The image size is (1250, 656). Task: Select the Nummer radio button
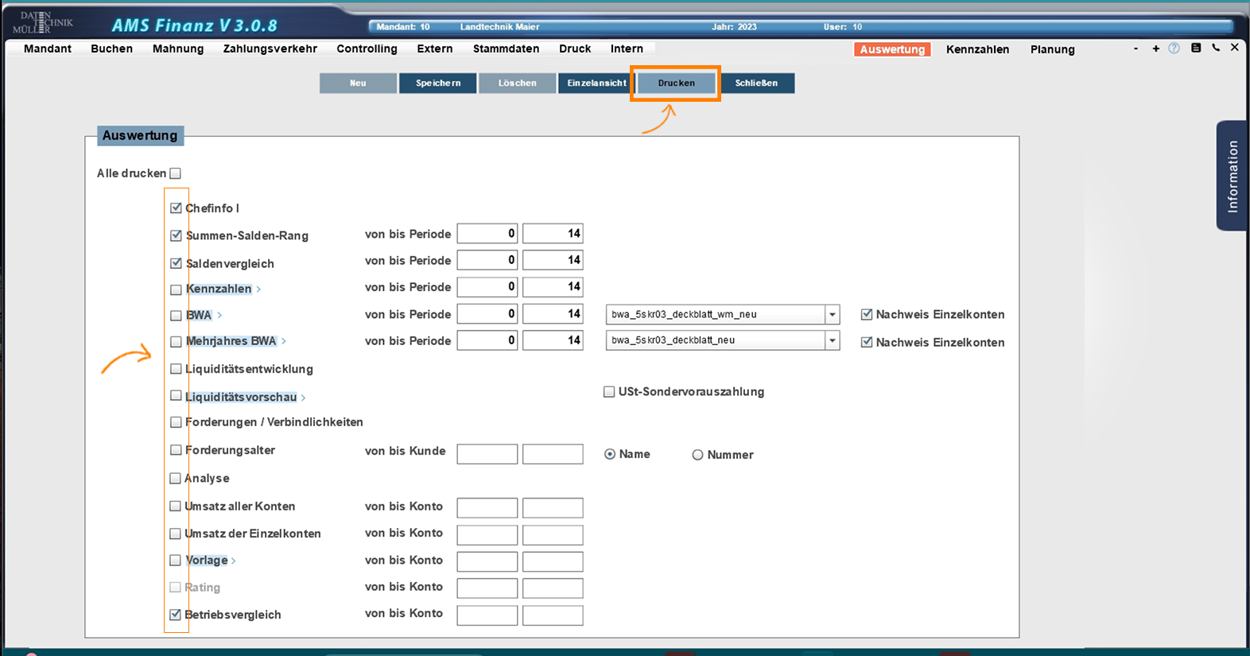click(697, 455)
